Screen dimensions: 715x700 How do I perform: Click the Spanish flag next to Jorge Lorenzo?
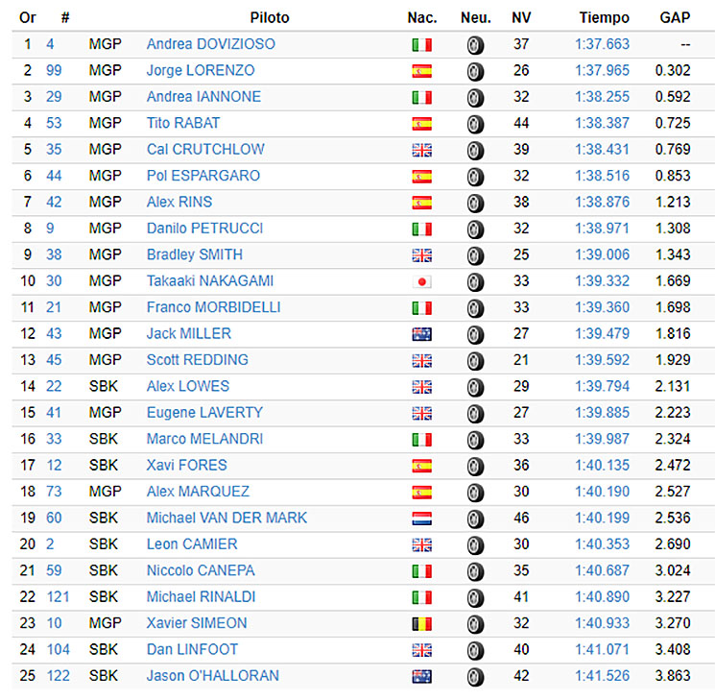tap(421, 71)
